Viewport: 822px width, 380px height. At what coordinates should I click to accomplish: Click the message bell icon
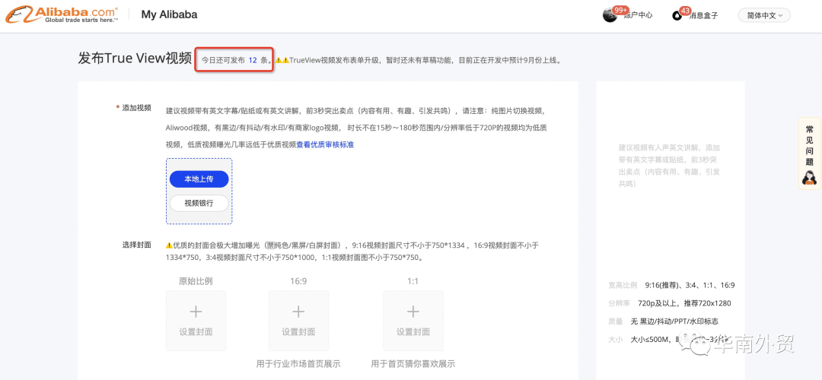(x=677, y=16)
